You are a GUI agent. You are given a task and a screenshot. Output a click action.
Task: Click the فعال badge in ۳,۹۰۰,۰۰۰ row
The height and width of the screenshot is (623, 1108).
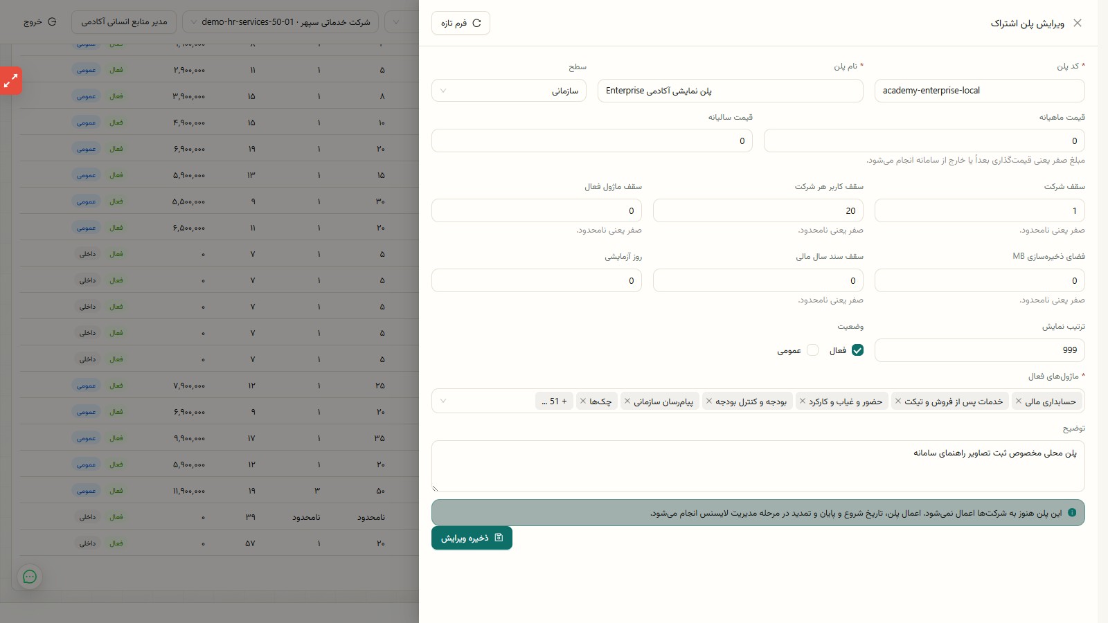coord(116,96)
